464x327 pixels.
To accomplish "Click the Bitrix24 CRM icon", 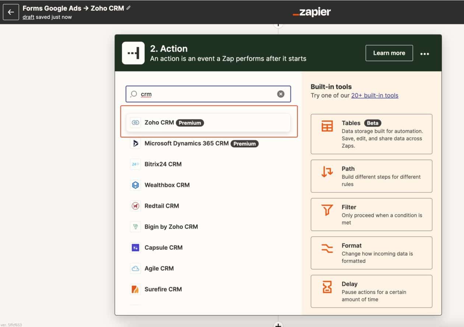I will click(136, 164).
